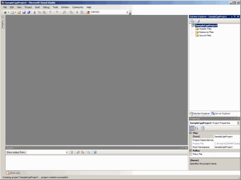Open the Show output from dropdown

(67, 152)
